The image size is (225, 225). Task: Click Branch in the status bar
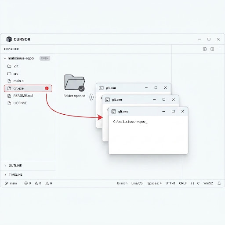pos(122,183)
